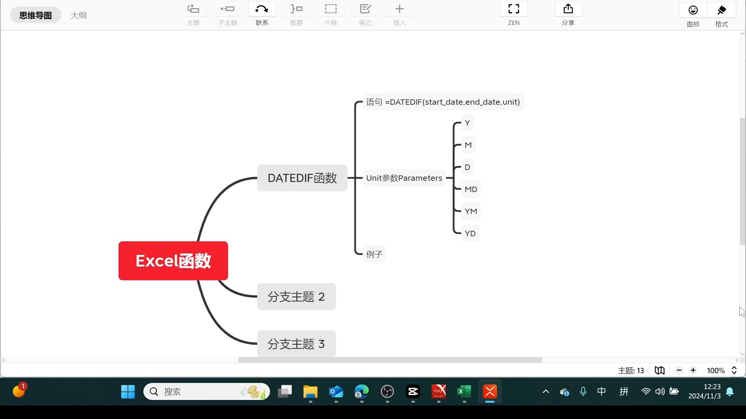Open the PDF editor from the taskbar

439,392
